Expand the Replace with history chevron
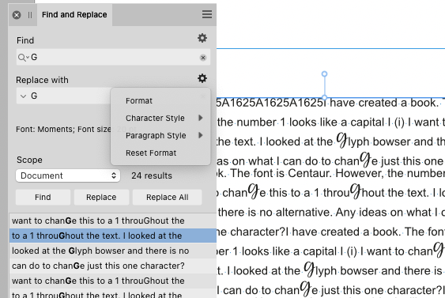 tap(24, 96)
